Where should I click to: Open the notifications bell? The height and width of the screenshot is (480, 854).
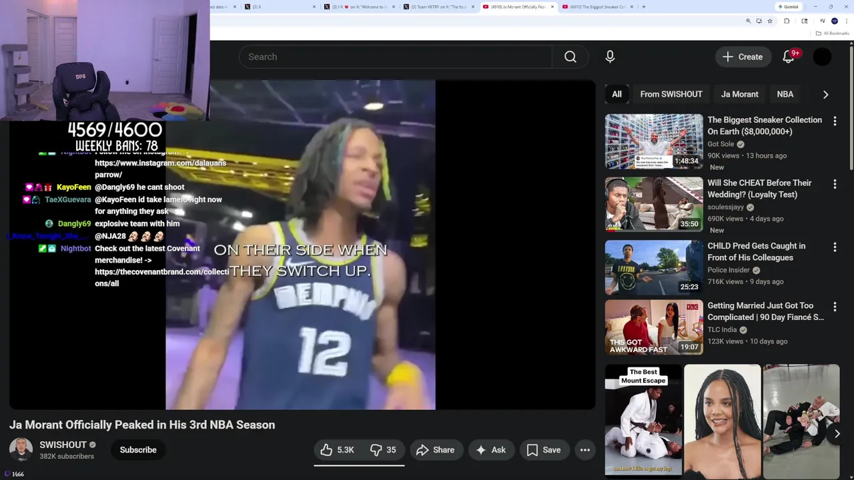[x=789, y=57]
